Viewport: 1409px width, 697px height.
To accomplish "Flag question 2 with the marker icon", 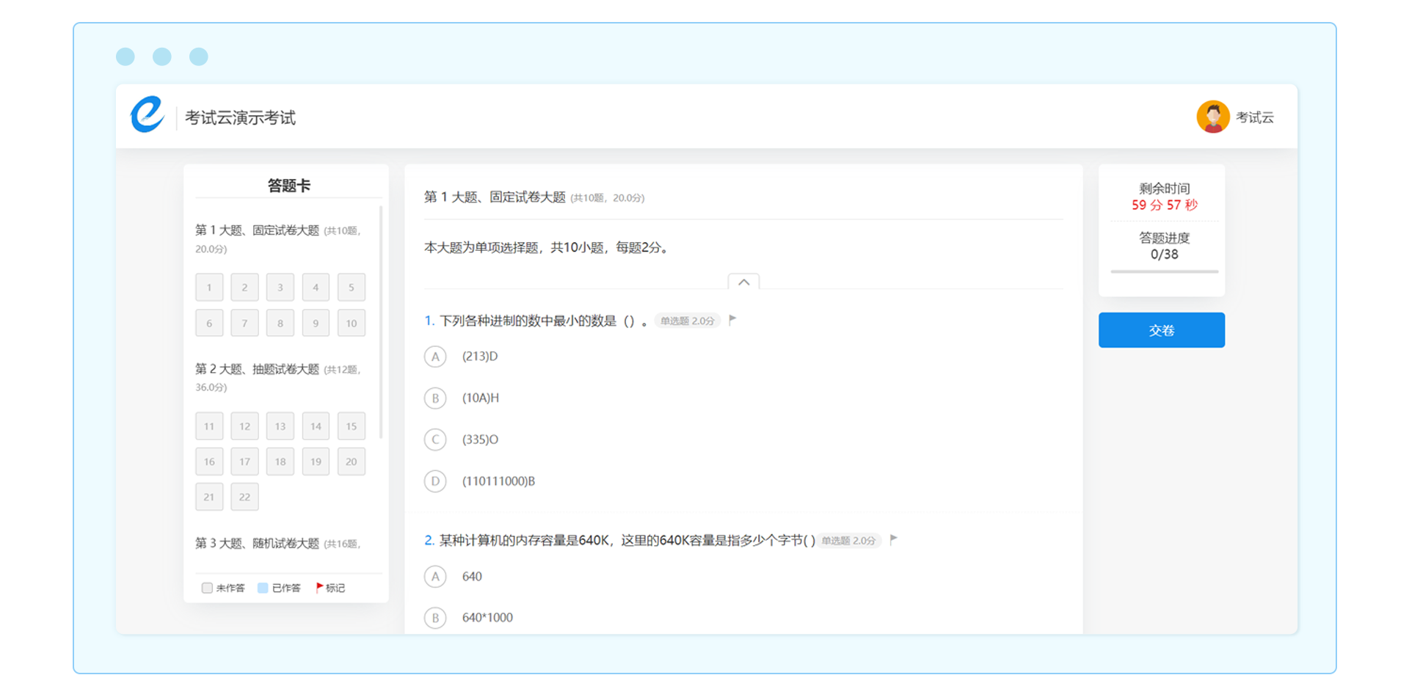I will coord(893,540).
